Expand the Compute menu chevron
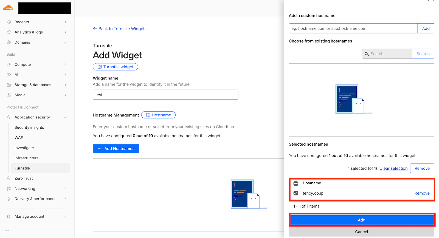 [x=65, y=64]
